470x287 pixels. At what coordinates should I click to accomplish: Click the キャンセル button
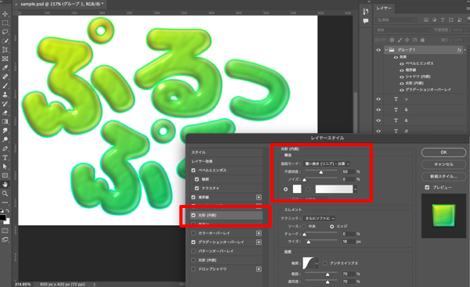pyautogui.click(x=443, y=164)
